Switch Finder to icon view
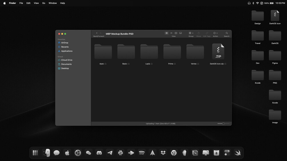The width and height of the screenshot is (287, 161). pyautogui.click(x=166, y=33)
